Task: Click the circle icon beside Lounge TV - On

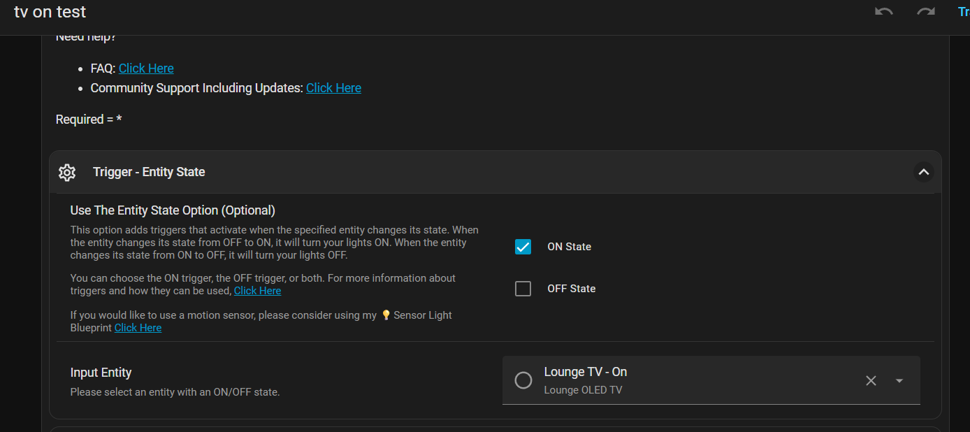Action: [523, 380]
